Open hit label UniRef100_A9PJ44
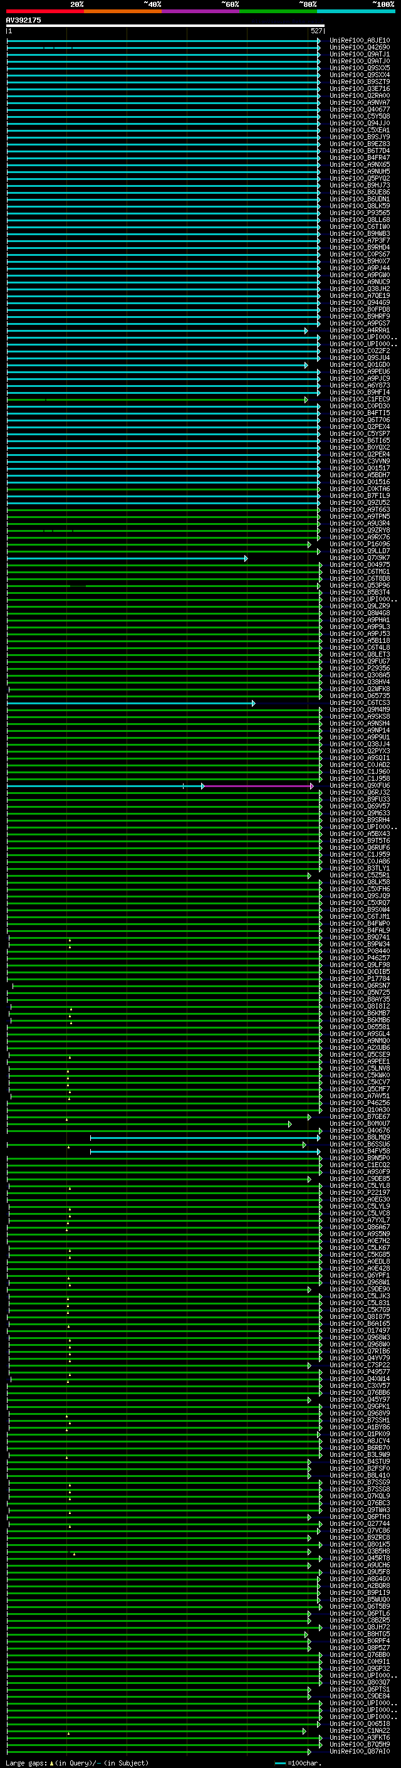This screenshot has height=1768, width=401. pyautogui.click(x=360, y=268)
